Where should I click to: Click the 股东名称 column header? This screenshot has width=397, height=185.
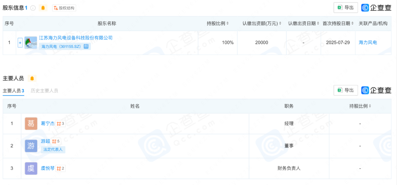[x=107, y=24]
